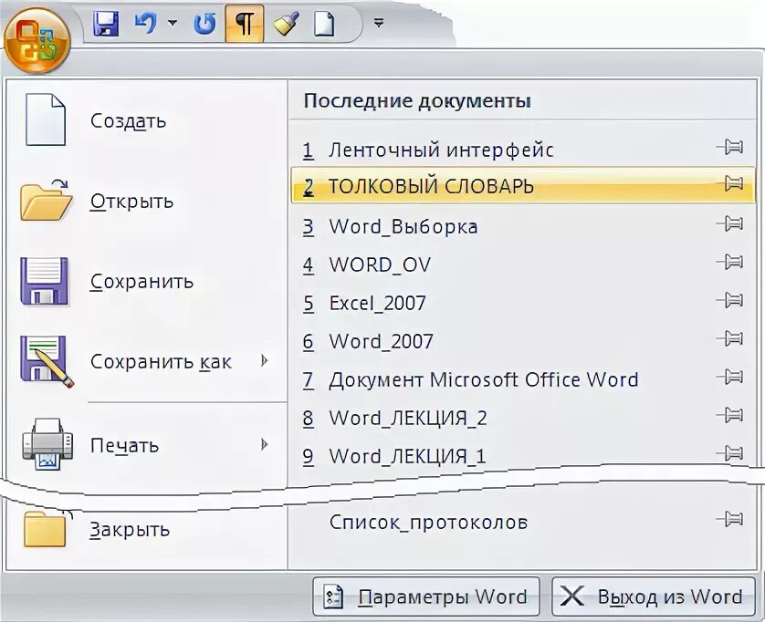The height and width of the screenshot is (622, 765).
Task: Pin Word_2007 to the recent list
Action: click(x=730, y=338)
